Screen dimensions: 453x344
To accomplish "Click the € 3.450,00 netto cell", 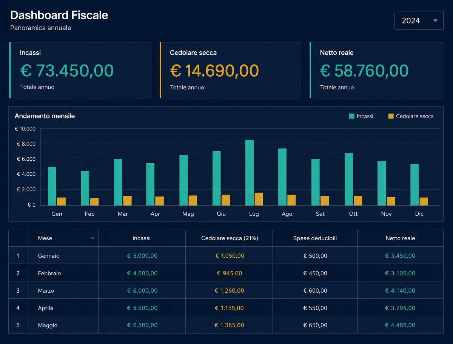I will click(x=400, y=256).
